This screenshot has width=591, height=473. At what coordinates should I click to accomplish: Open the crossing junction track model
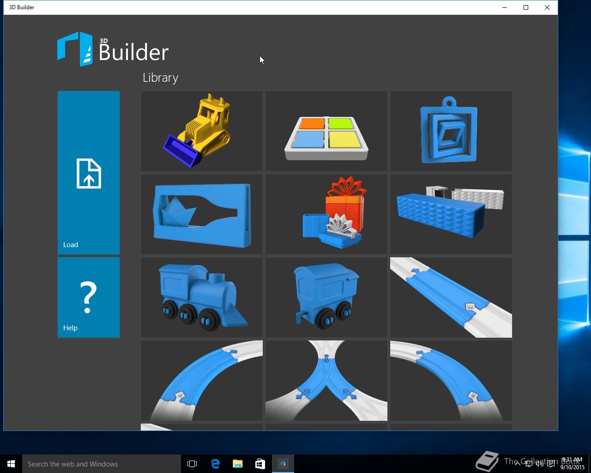[326, 381]
